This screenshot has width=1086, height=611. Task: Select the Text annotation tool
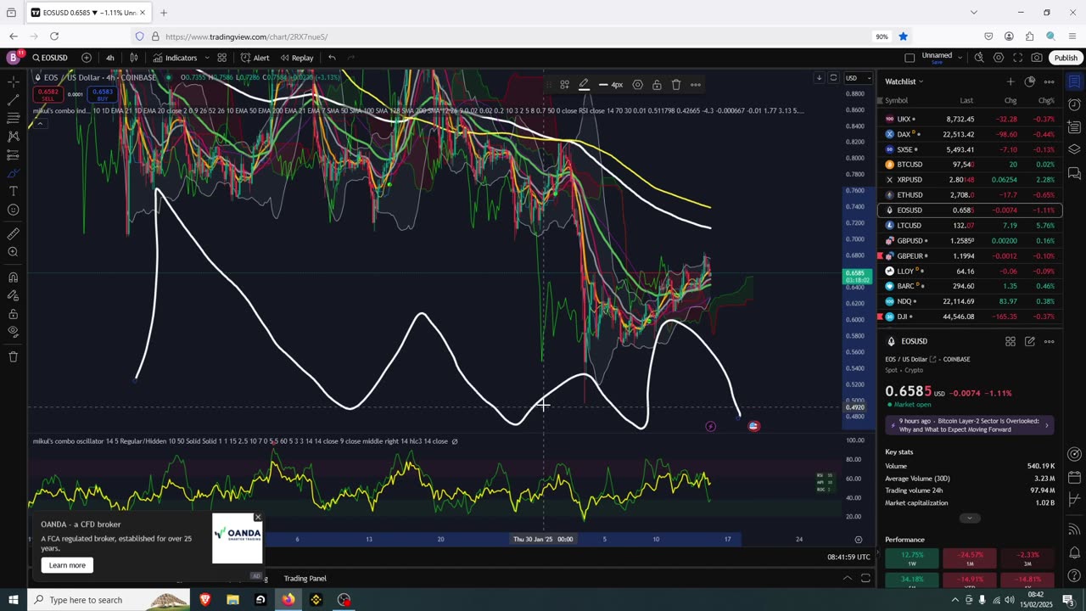click(13, 192)
